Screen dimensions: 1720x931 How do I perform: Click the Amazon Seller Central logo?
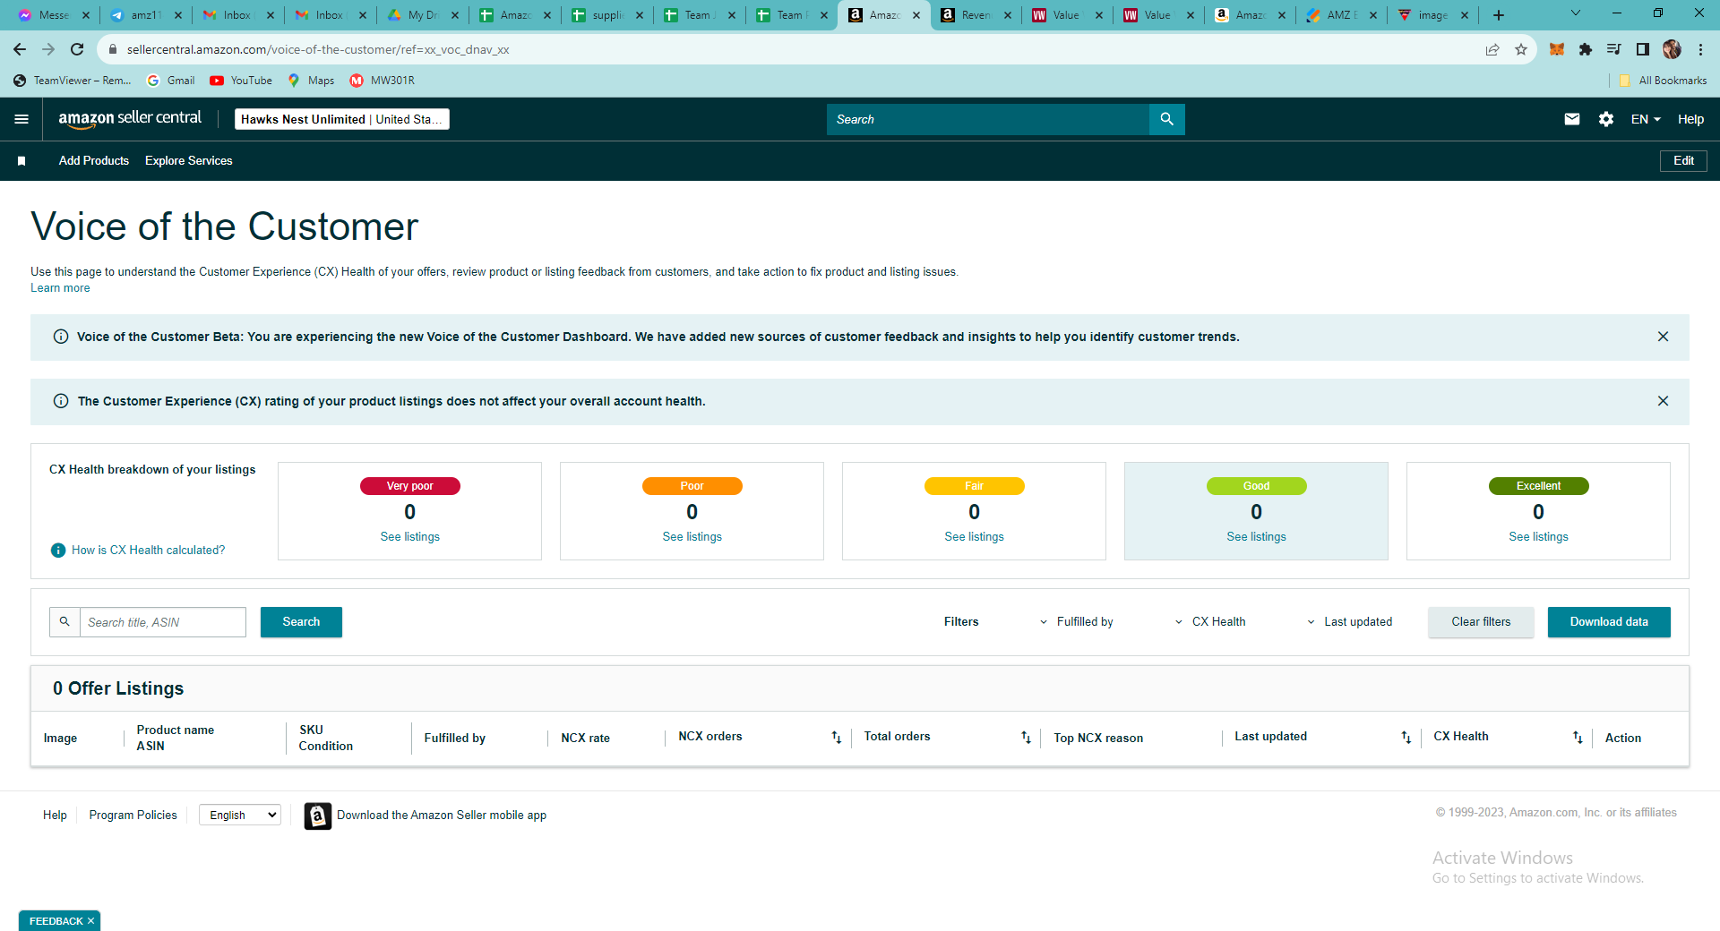(130, 119)
